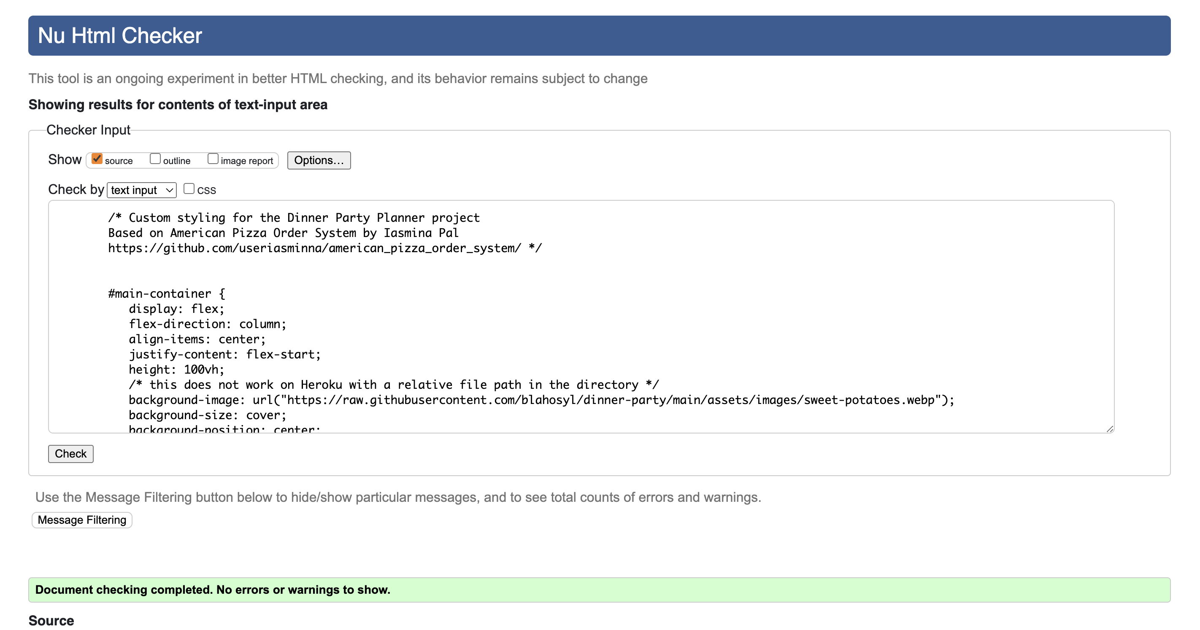Open the Options… button
1200x630 pixels.
pos(319,160)
